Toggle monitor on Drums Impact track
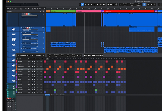 pyautogui.click(x=29, y=28)
